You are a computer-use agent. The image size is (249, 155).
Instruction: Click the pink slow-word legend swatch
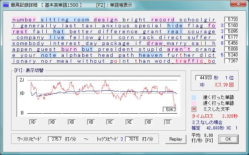(x=194, y=103)
